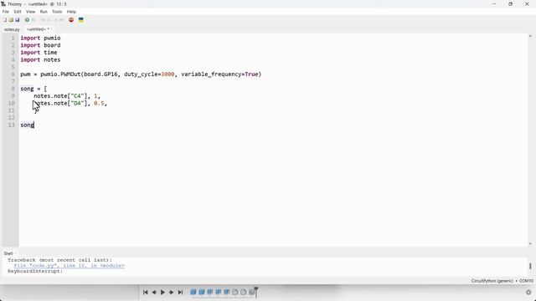Image resolution: width=536 pixels, height=301 pixels.
Task: Jump to last frame in playback bar
Action: click(180, 292)
